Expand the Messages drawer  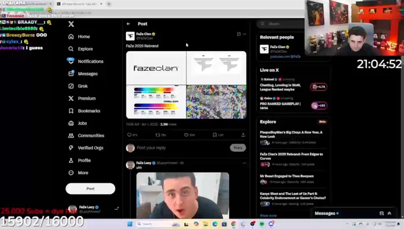(x=389, y=214)
